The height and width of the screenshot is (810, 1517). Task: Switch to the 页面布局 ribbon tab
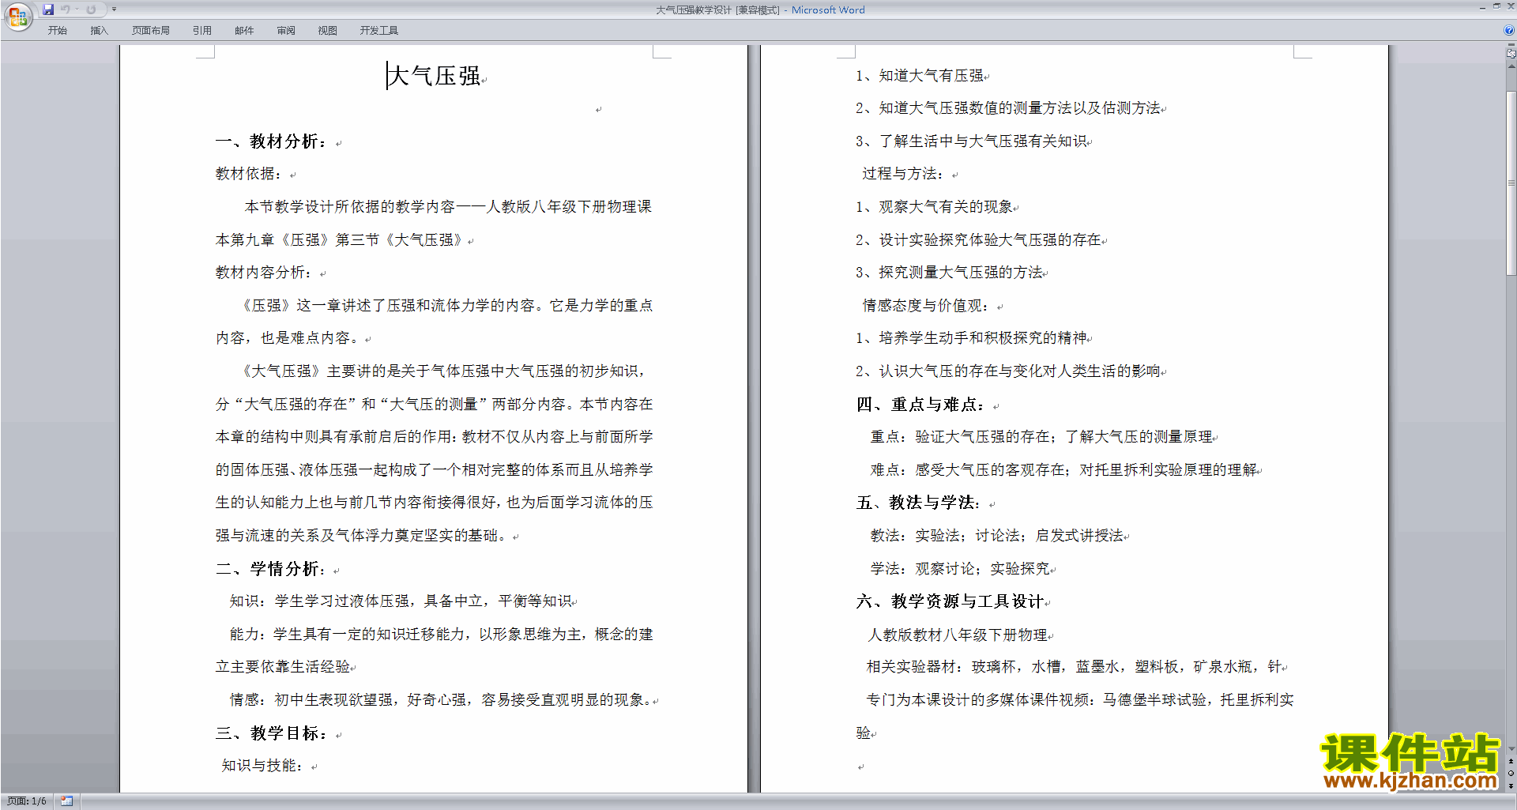pyautogui.click(x=150, y=30)
